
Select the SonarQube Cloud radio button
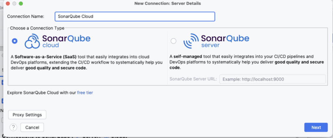point(15,41)
